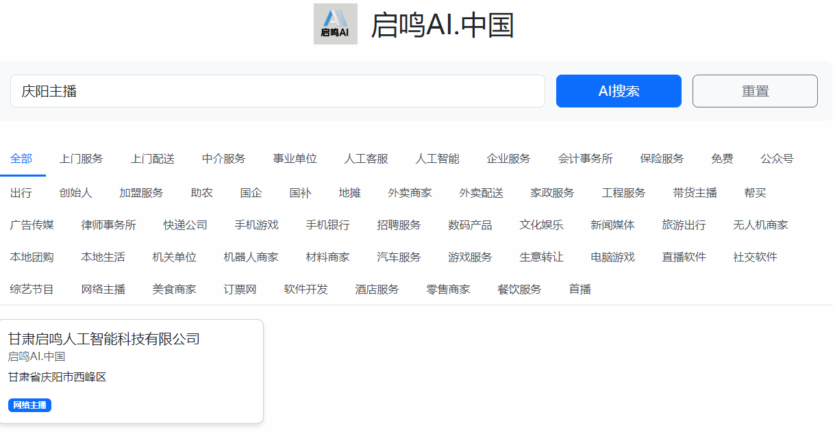The width and height of the screenshot is (835, 447).
Task: Click the 启鸣AI logo image
Action: pos(336,24)
